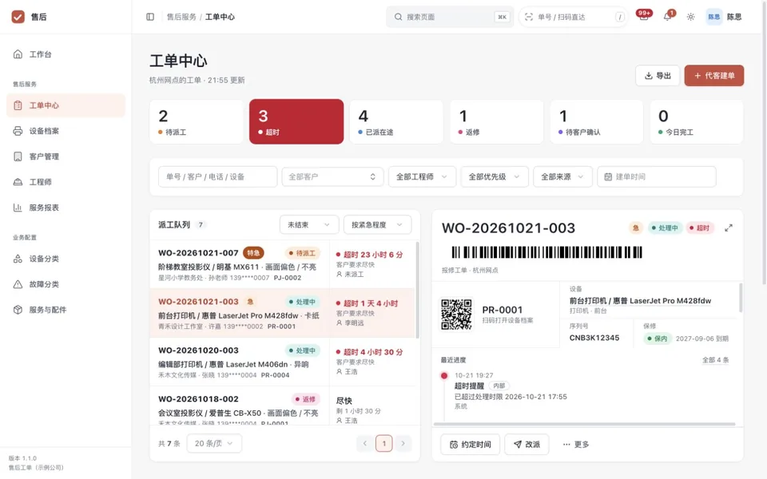Click the scan icon in 单号/扫码直达
Image resolution: width=767 pixels, height=479 pixels.
point(529,17)
